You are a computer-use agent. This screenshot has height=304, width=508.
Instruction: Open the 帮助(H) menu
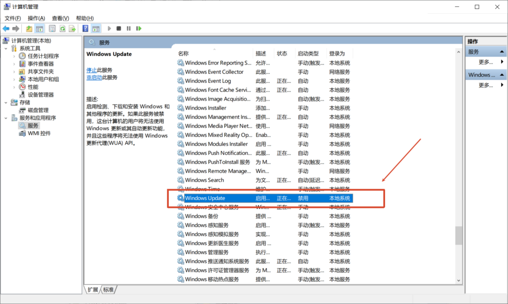84,18
